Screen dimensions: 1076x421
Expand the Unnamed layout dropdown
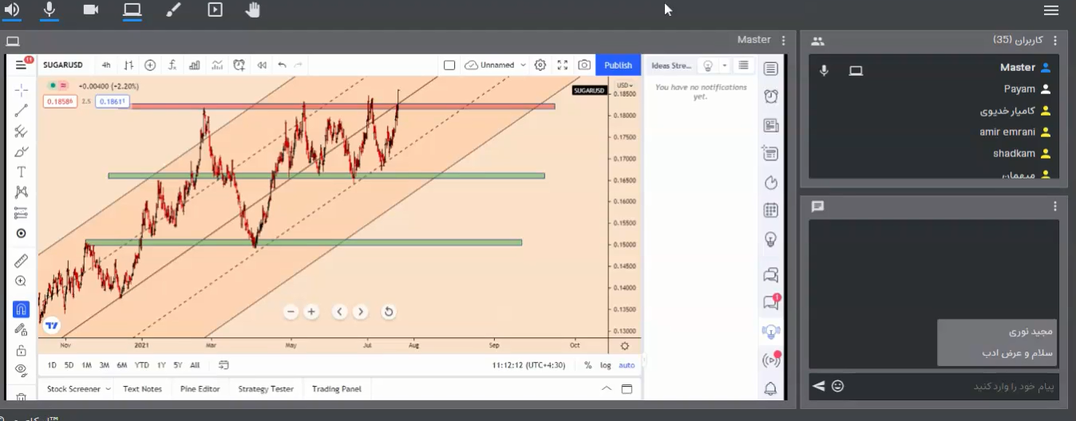coord(523,65)
